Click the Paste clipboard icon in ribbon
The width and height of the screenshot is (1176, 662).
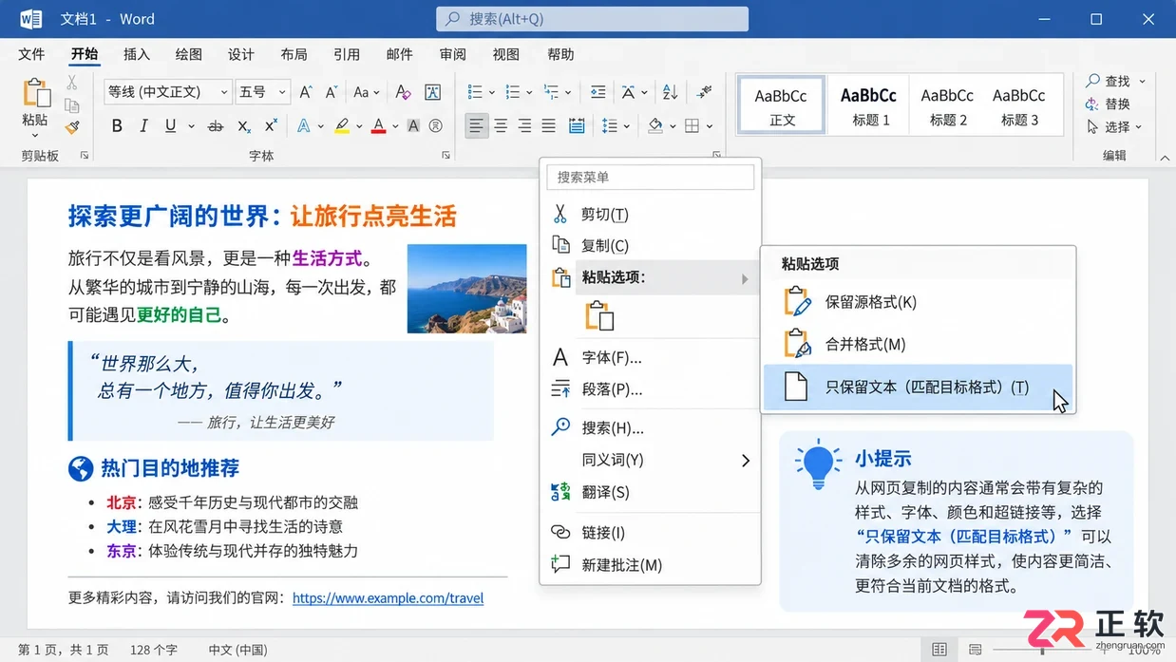coord(35,93)
